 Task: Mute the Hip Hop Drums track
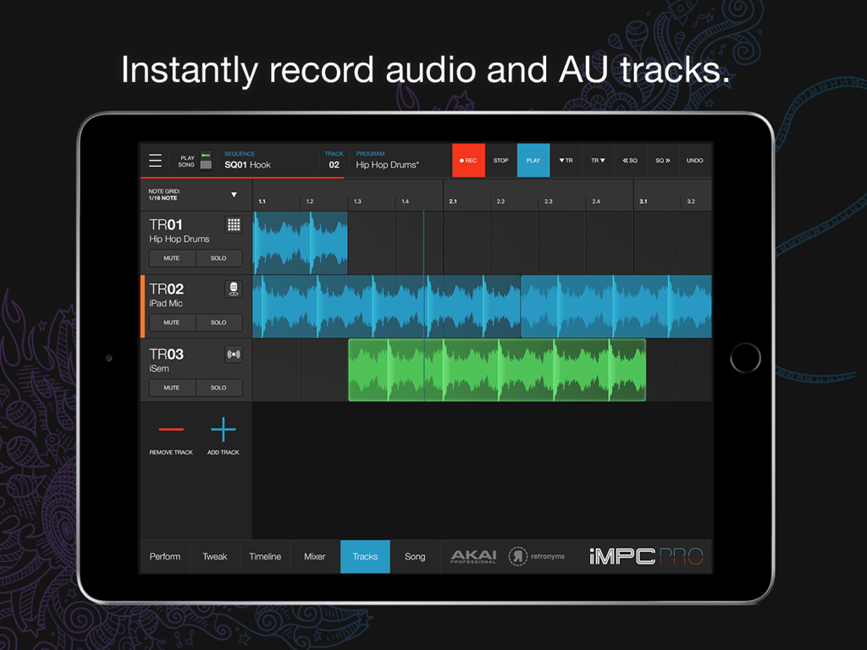tap(171, 257)
